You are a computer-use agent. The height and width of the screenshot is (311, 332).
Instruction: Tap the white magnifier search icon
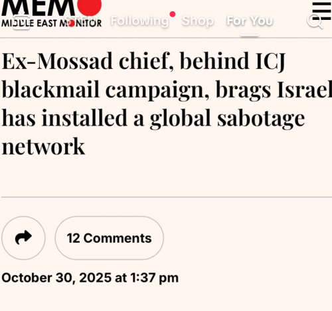314,21
